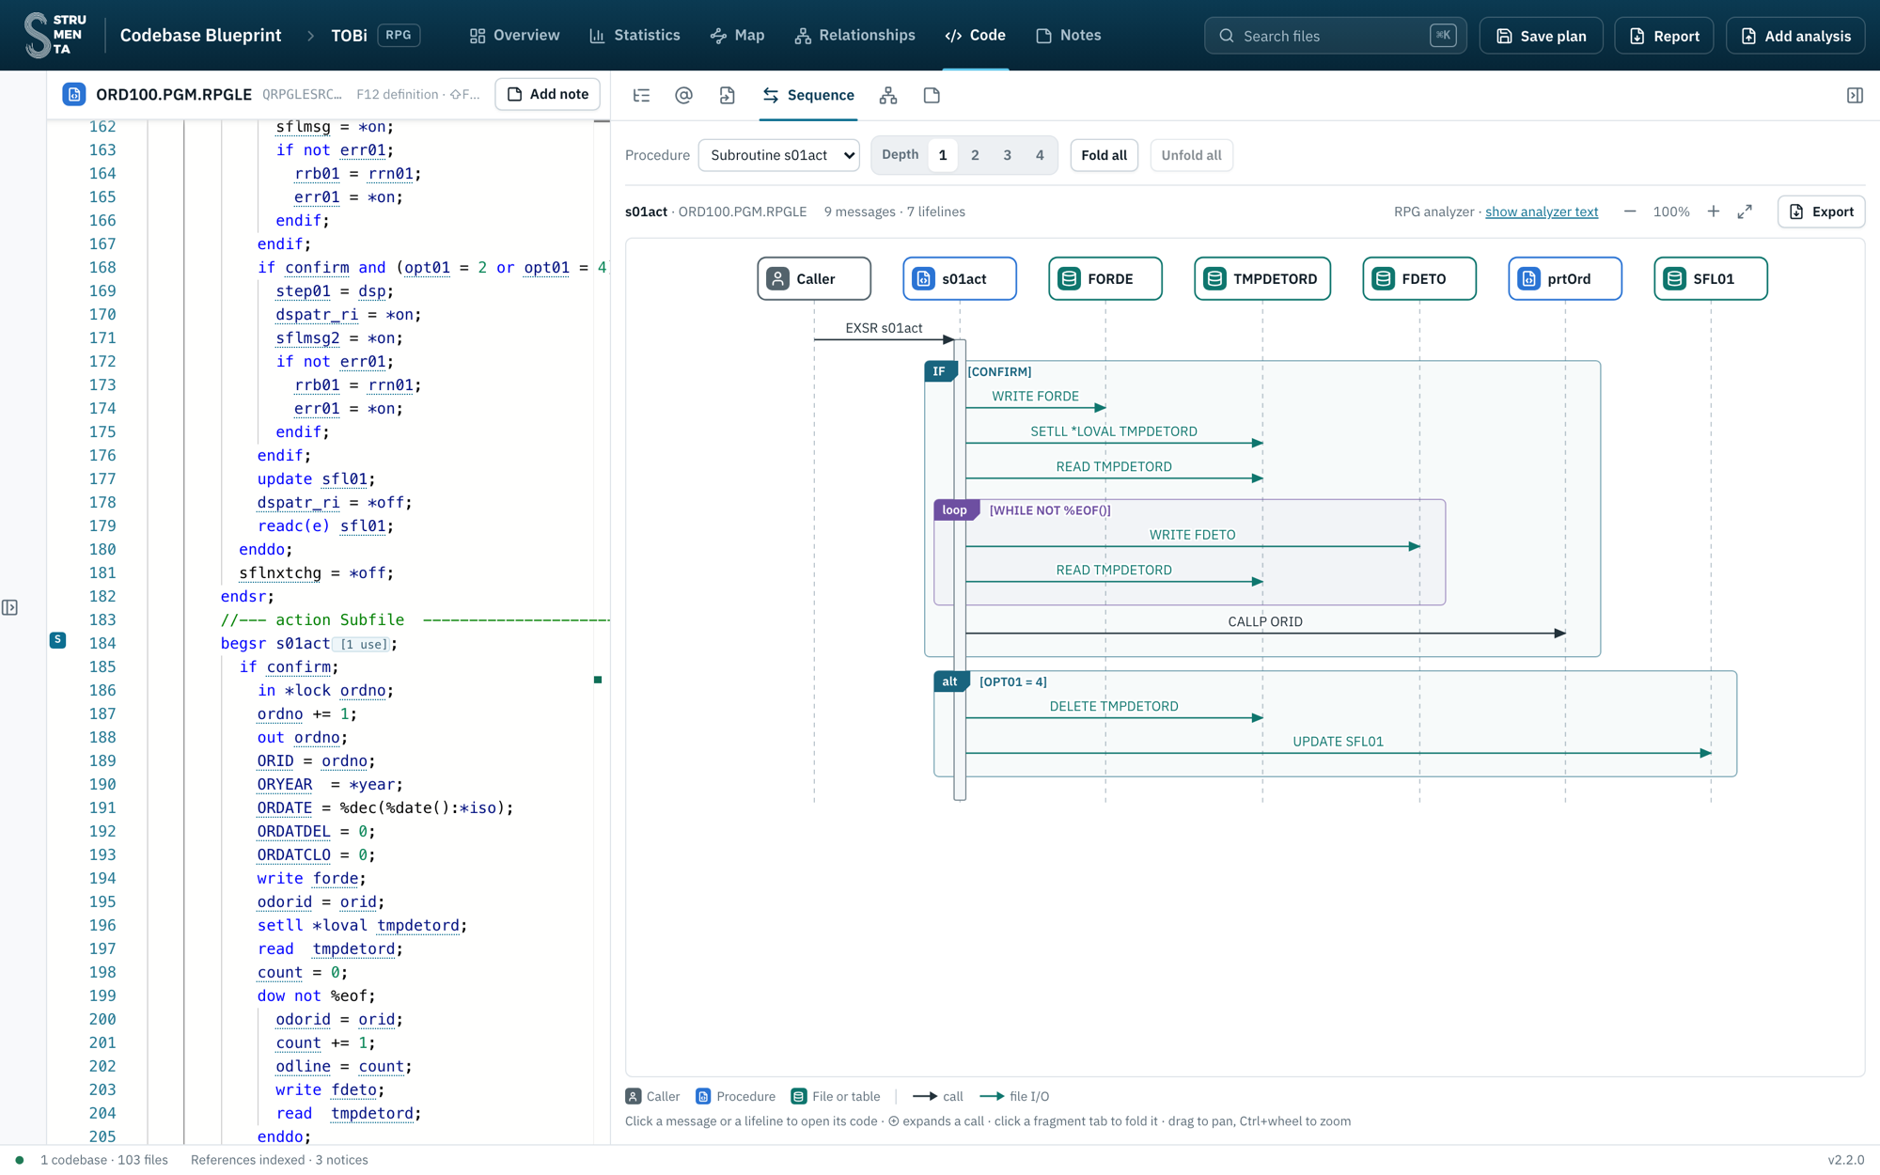Screen dimensions: 1880x1175
Task: Fold the IF CONFIRM fragment tab
Action: click(939, 371)
